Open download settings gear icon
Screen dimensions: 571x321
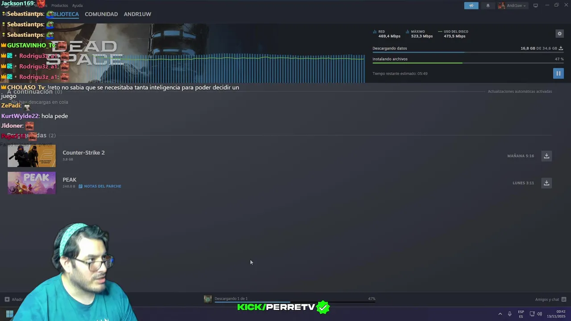click(559, 34)
